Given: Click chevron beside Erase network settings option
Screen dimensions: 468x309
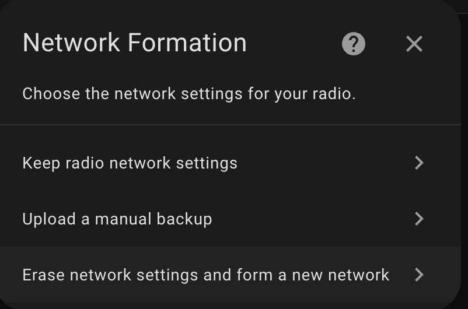Looking at the screenshot, I should (x=420, y=275).
